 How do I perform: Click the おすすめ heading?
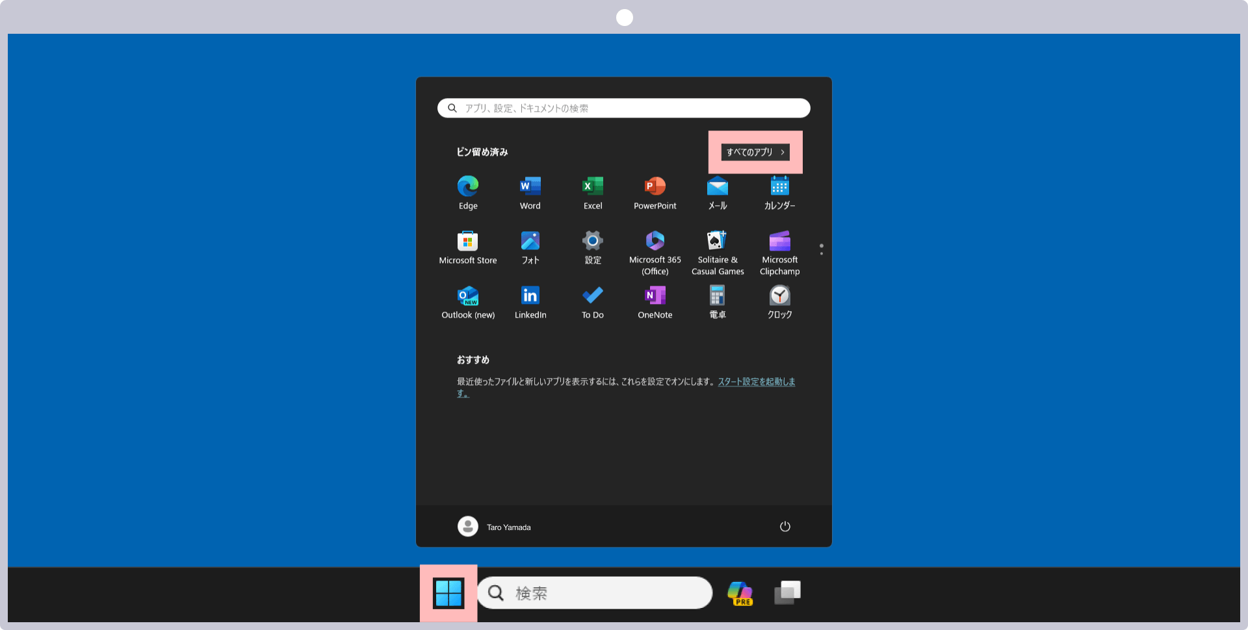pos(473,360)
